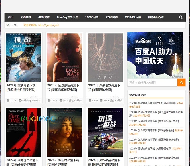Open The Listener poster thumbnail
This screenshot has height=166, width=190.
click(64, 132)
